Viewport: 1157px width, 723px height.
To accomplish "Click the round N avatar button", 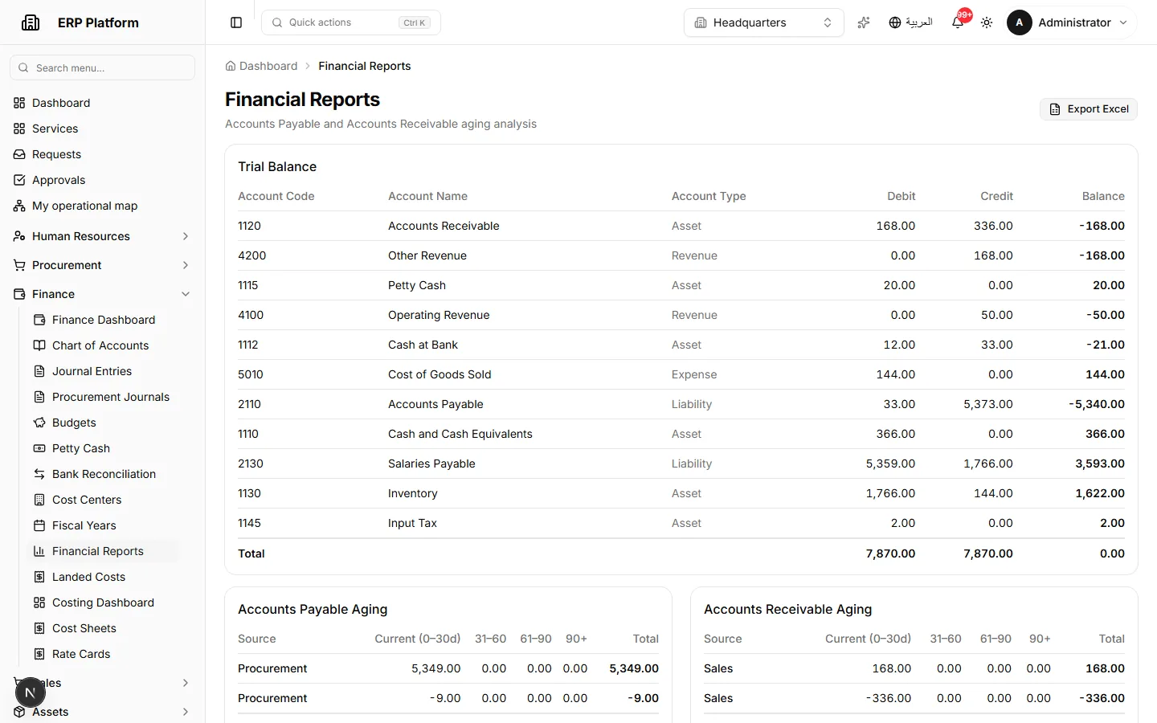I will 30,692.
